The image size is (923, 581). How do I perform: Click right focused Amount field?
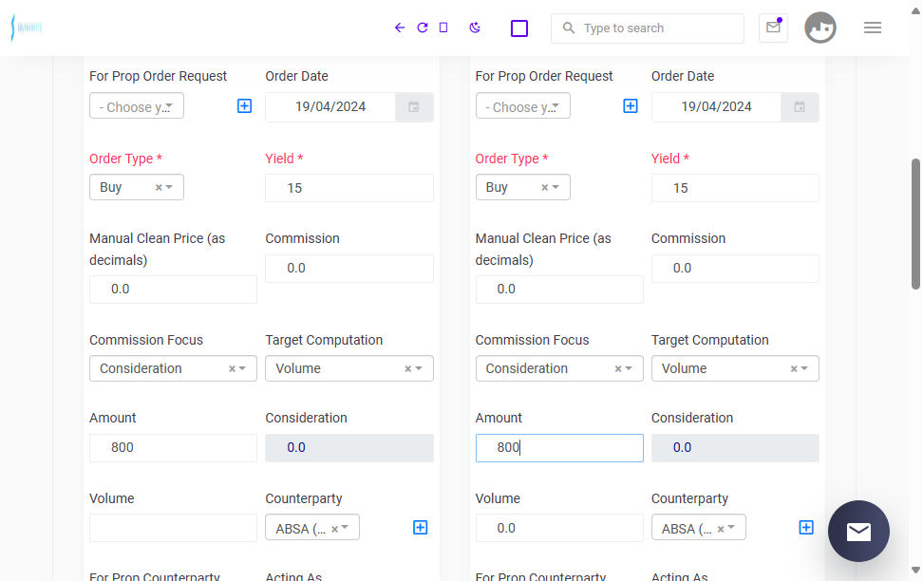point(559,448)
